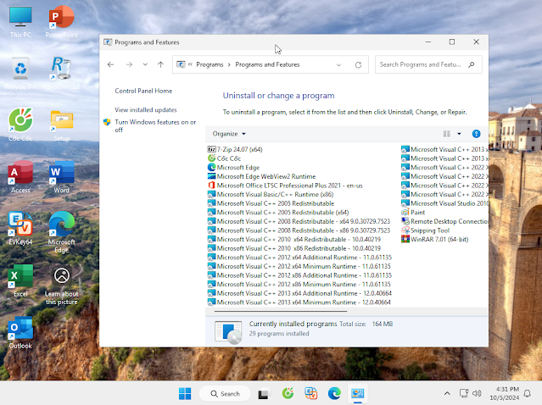Launch Outlook desktop shortcut
Screen dimensions: 542x405
pyautogui.click(x=20, y=332)
